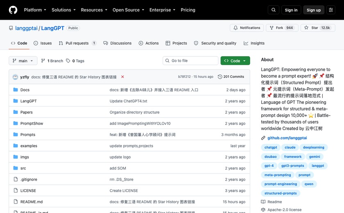Image resolution: width=344 pixels, height=213 pixels.
Task: Click the 12.5k star count
Action: coord(326,28)
